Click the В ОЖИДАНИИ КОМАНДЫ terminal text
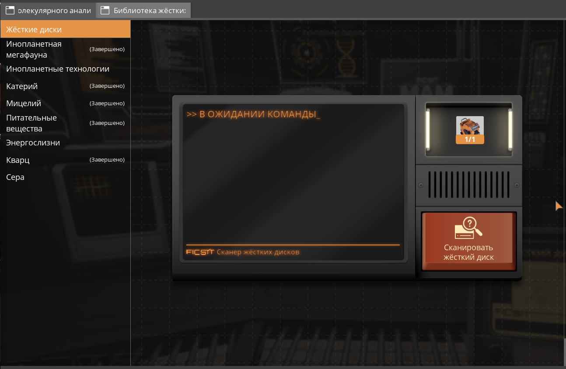 click(253, 114)
